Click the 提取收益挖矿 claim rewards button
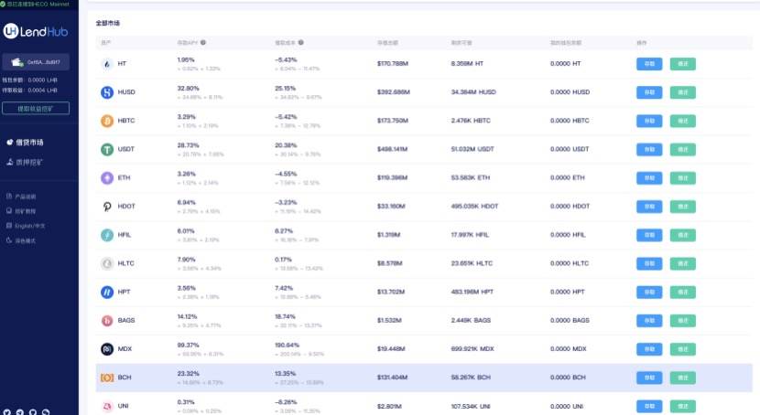760x415 pixels. point(36,108)
